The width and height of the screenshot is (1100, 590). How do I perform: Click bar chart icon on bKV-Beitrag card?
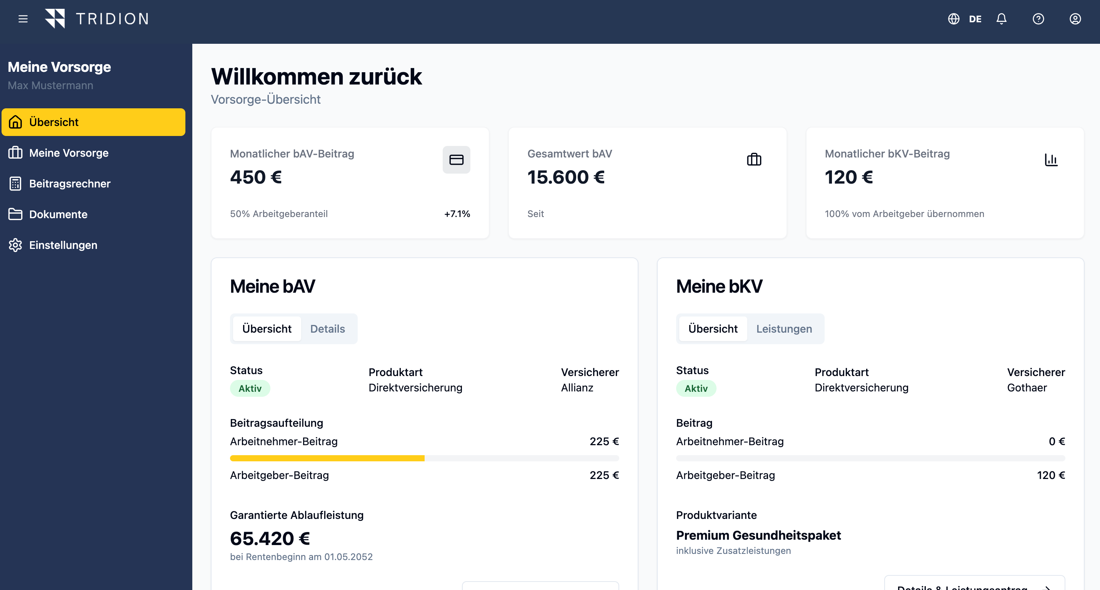1051,159
